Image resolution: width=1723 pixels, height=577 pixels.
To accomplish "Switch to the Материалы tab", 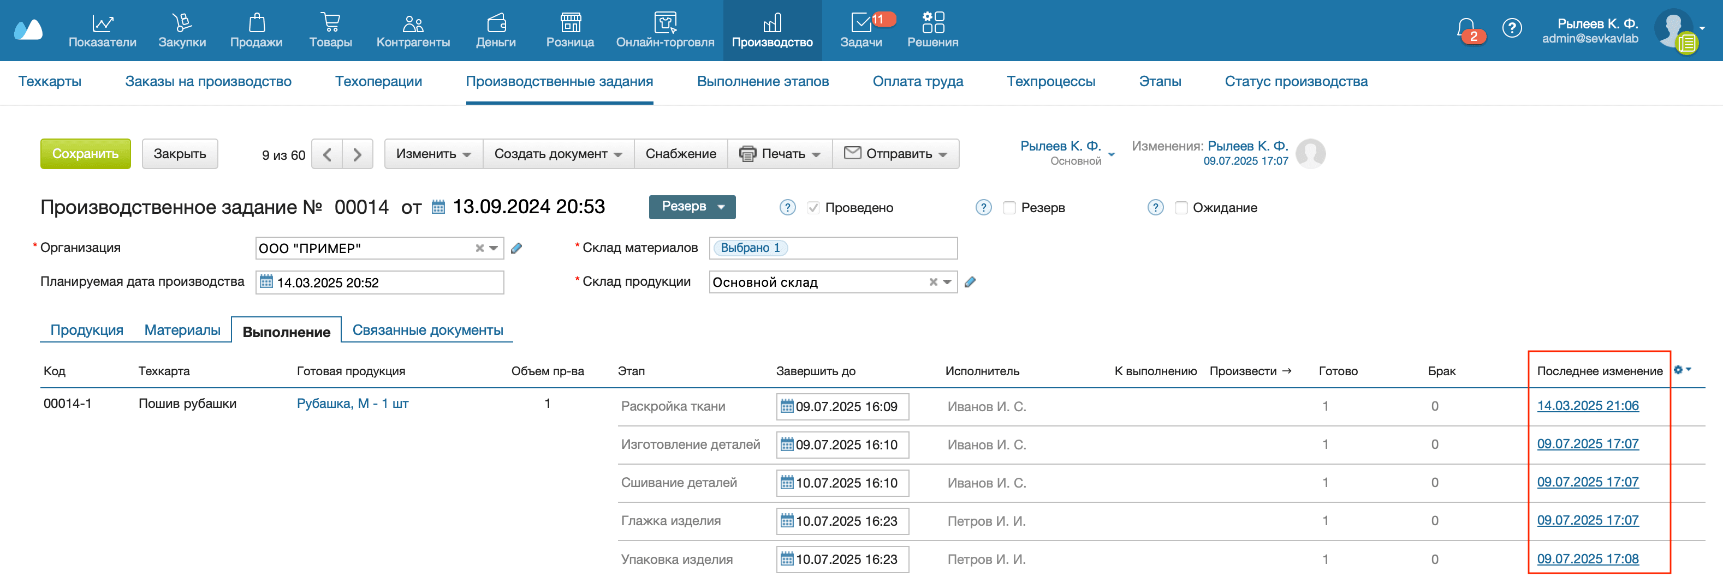I will coord(182,329).
